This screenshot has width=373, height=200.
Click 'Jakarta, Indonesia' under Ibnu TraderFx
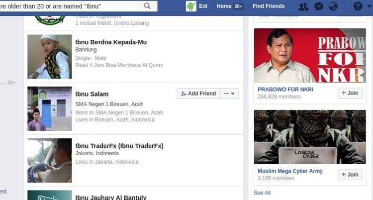[97, 153]
